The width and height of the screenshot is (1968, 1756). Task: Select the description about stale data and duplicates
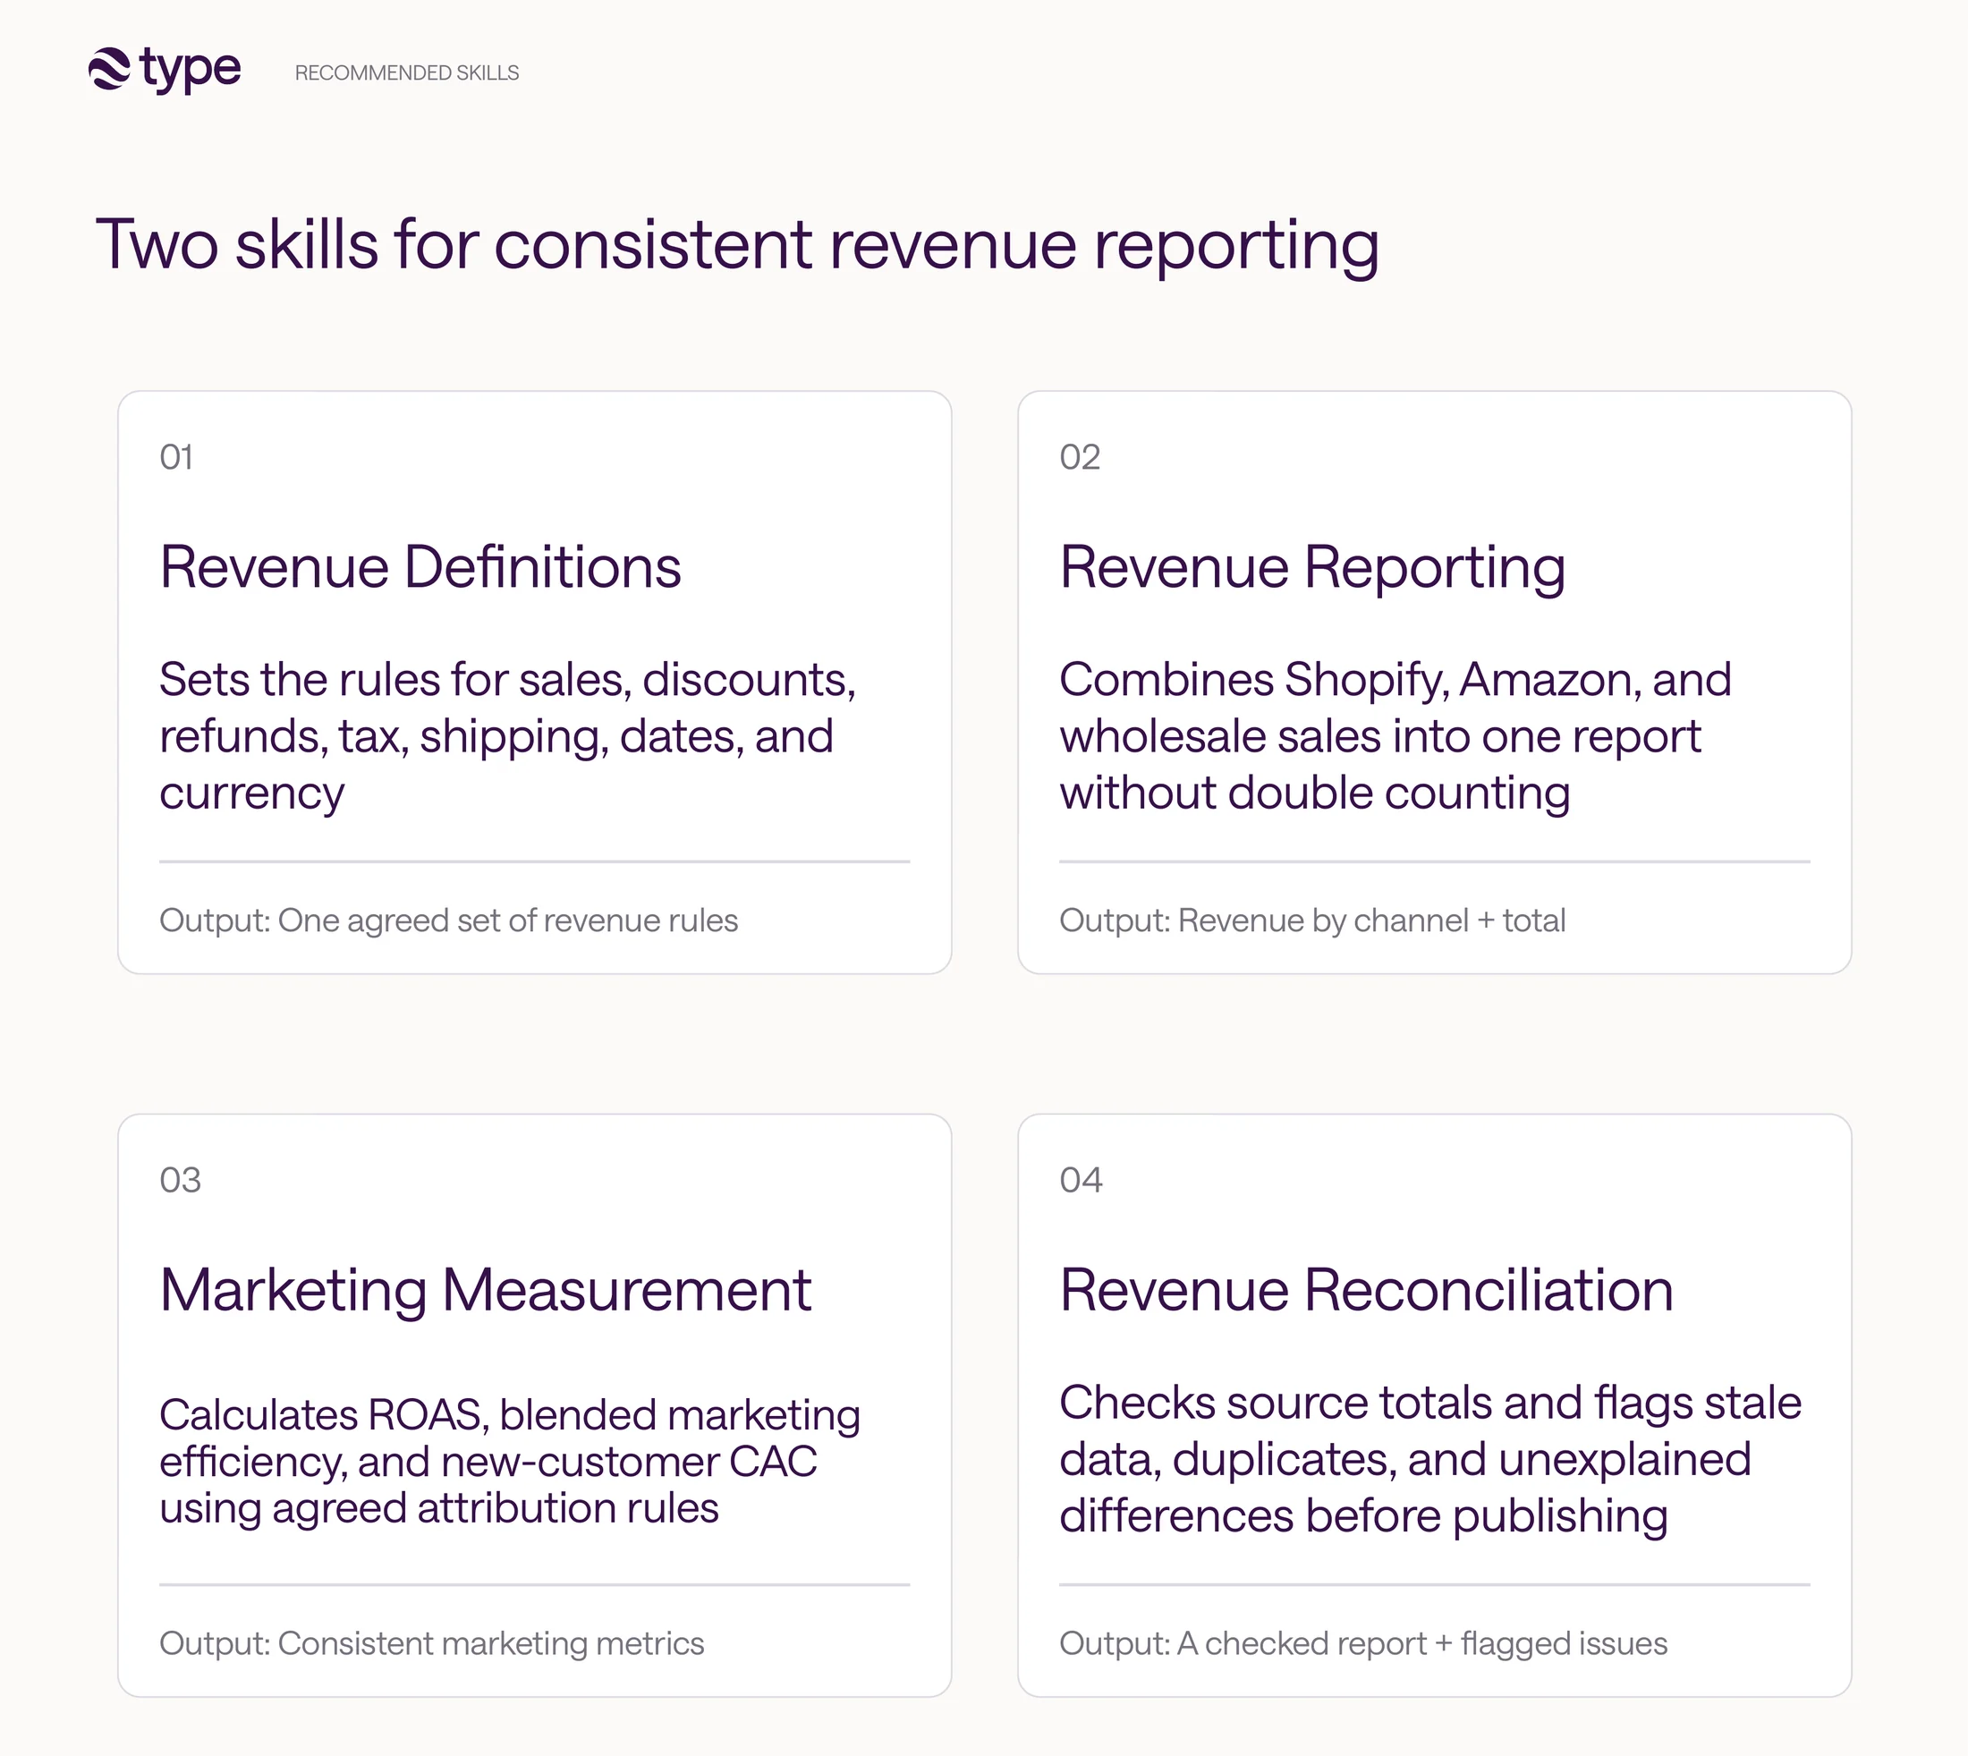(x=1429, y=1460)
